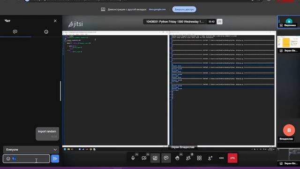Image resolution: width=300 pixels, height=169 pixels.
Task: Switch to chat messages tab
Action: 15,31
